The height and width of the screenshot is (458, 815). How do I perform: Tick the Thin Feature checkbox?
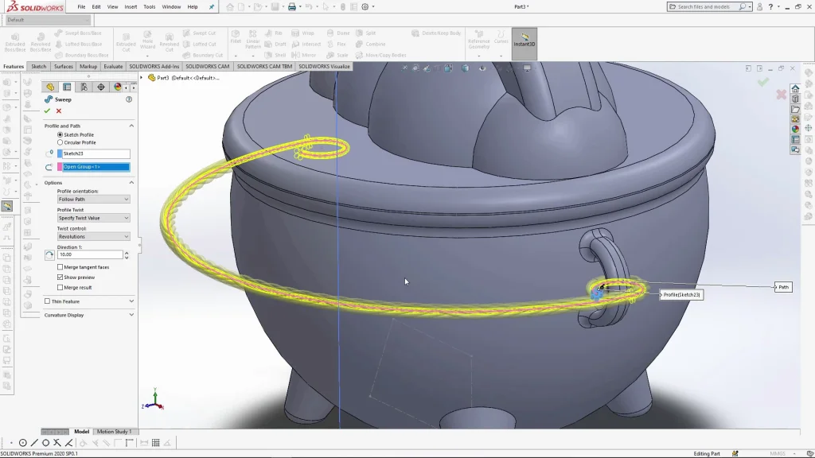[47, 301]
